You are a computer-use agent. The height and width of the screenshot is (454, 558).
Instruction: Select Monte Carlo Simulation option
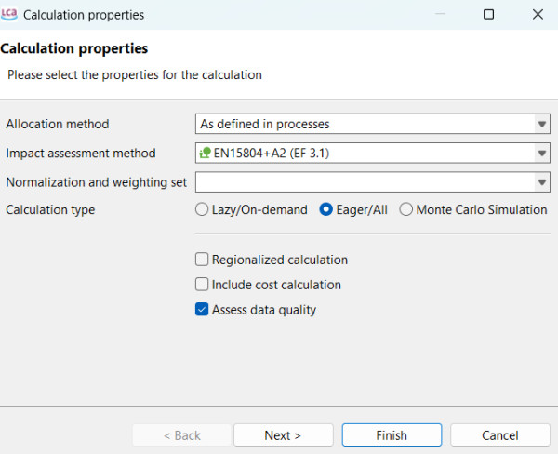[x=406, y=210]
